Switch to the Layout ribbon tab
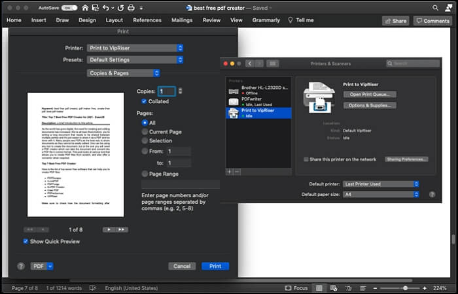Image resolution: width=458 pixels, height=294 pixels. [114, 20]
